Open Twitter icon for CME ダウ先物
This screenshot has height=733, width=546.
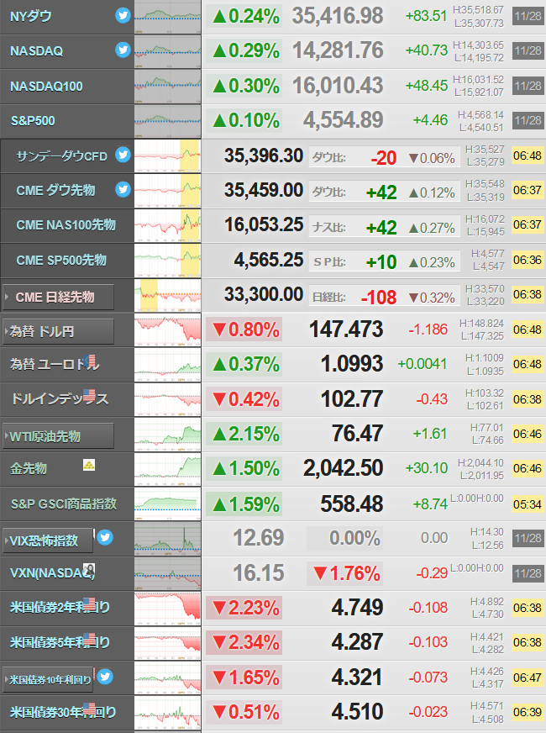point(123,189)
